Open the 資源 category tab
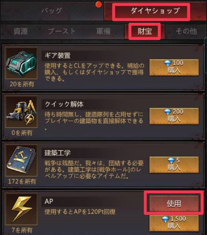This screenshot has height=235, width=207. tap(21, 31)
